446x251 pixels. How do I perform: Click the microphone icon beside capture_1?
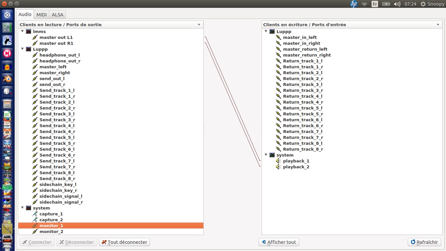(x=35, y=214)
